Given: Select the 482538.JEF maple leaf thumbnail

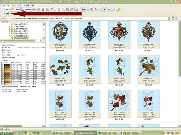Looking at the screenshot, I should [x=119, y=104].
